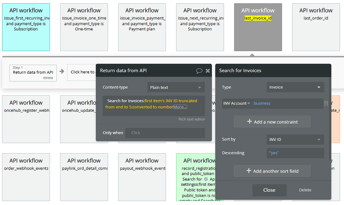
Task: Click the Close button in Search for Invoices
Action: click(269, 190)
